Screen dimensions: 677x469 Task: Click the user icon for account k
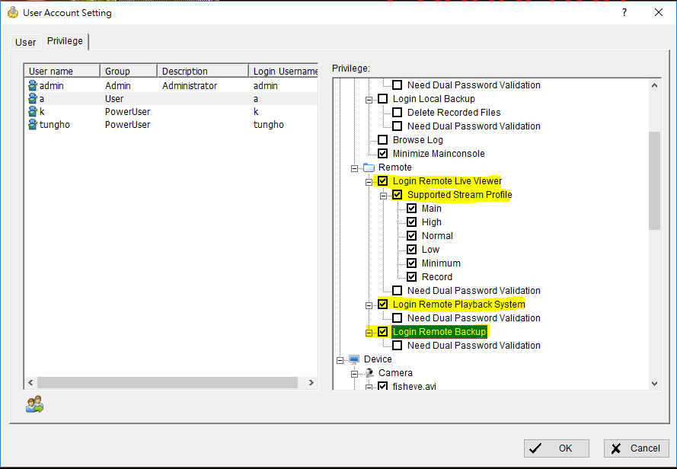(x=33, y=112)
